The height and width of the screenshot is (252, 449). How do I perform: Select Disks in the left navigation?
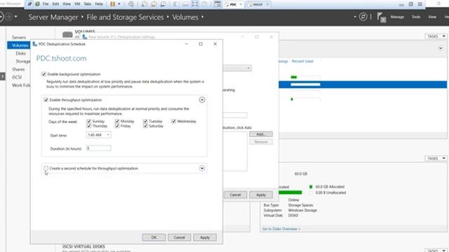coord(20,53)
